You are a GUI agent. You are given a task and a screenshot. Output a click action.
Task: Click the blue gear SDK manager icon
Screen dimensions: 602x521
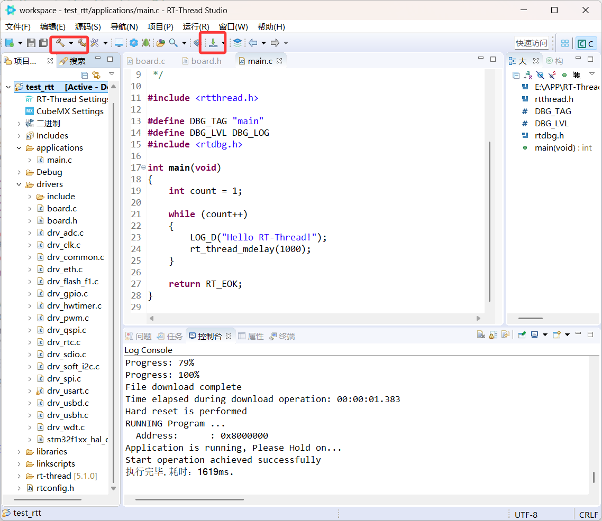point(134,43)
